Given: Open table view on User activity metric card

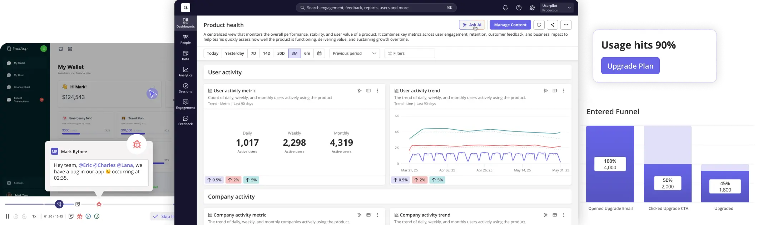Looking at the screenshot, I should coord(368,91).
